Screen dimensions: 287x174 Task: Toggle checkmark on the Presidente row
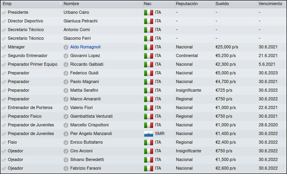[4, 13]
